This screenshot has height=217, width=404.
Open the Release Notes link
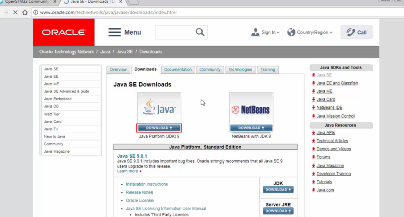(x=139, y=192)
